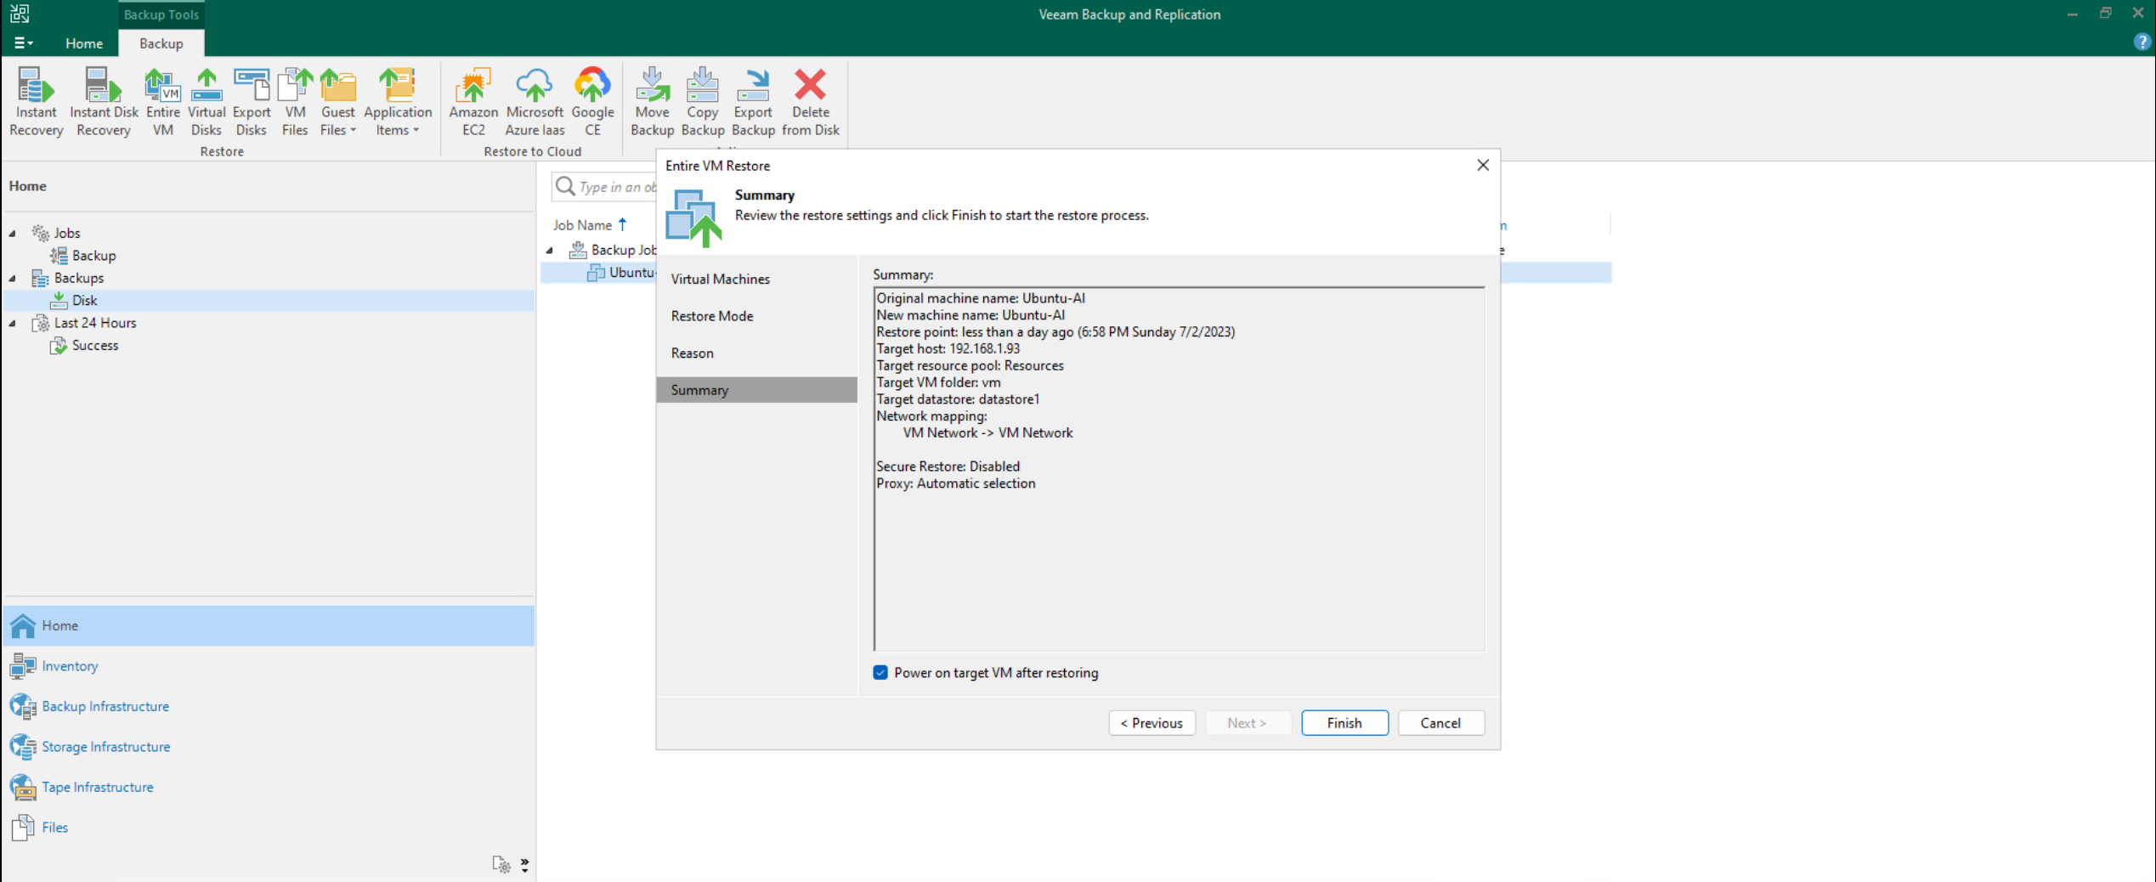Cancel the Entire VM Restore wizard
2156x882 pixels.
[1440, 723]
